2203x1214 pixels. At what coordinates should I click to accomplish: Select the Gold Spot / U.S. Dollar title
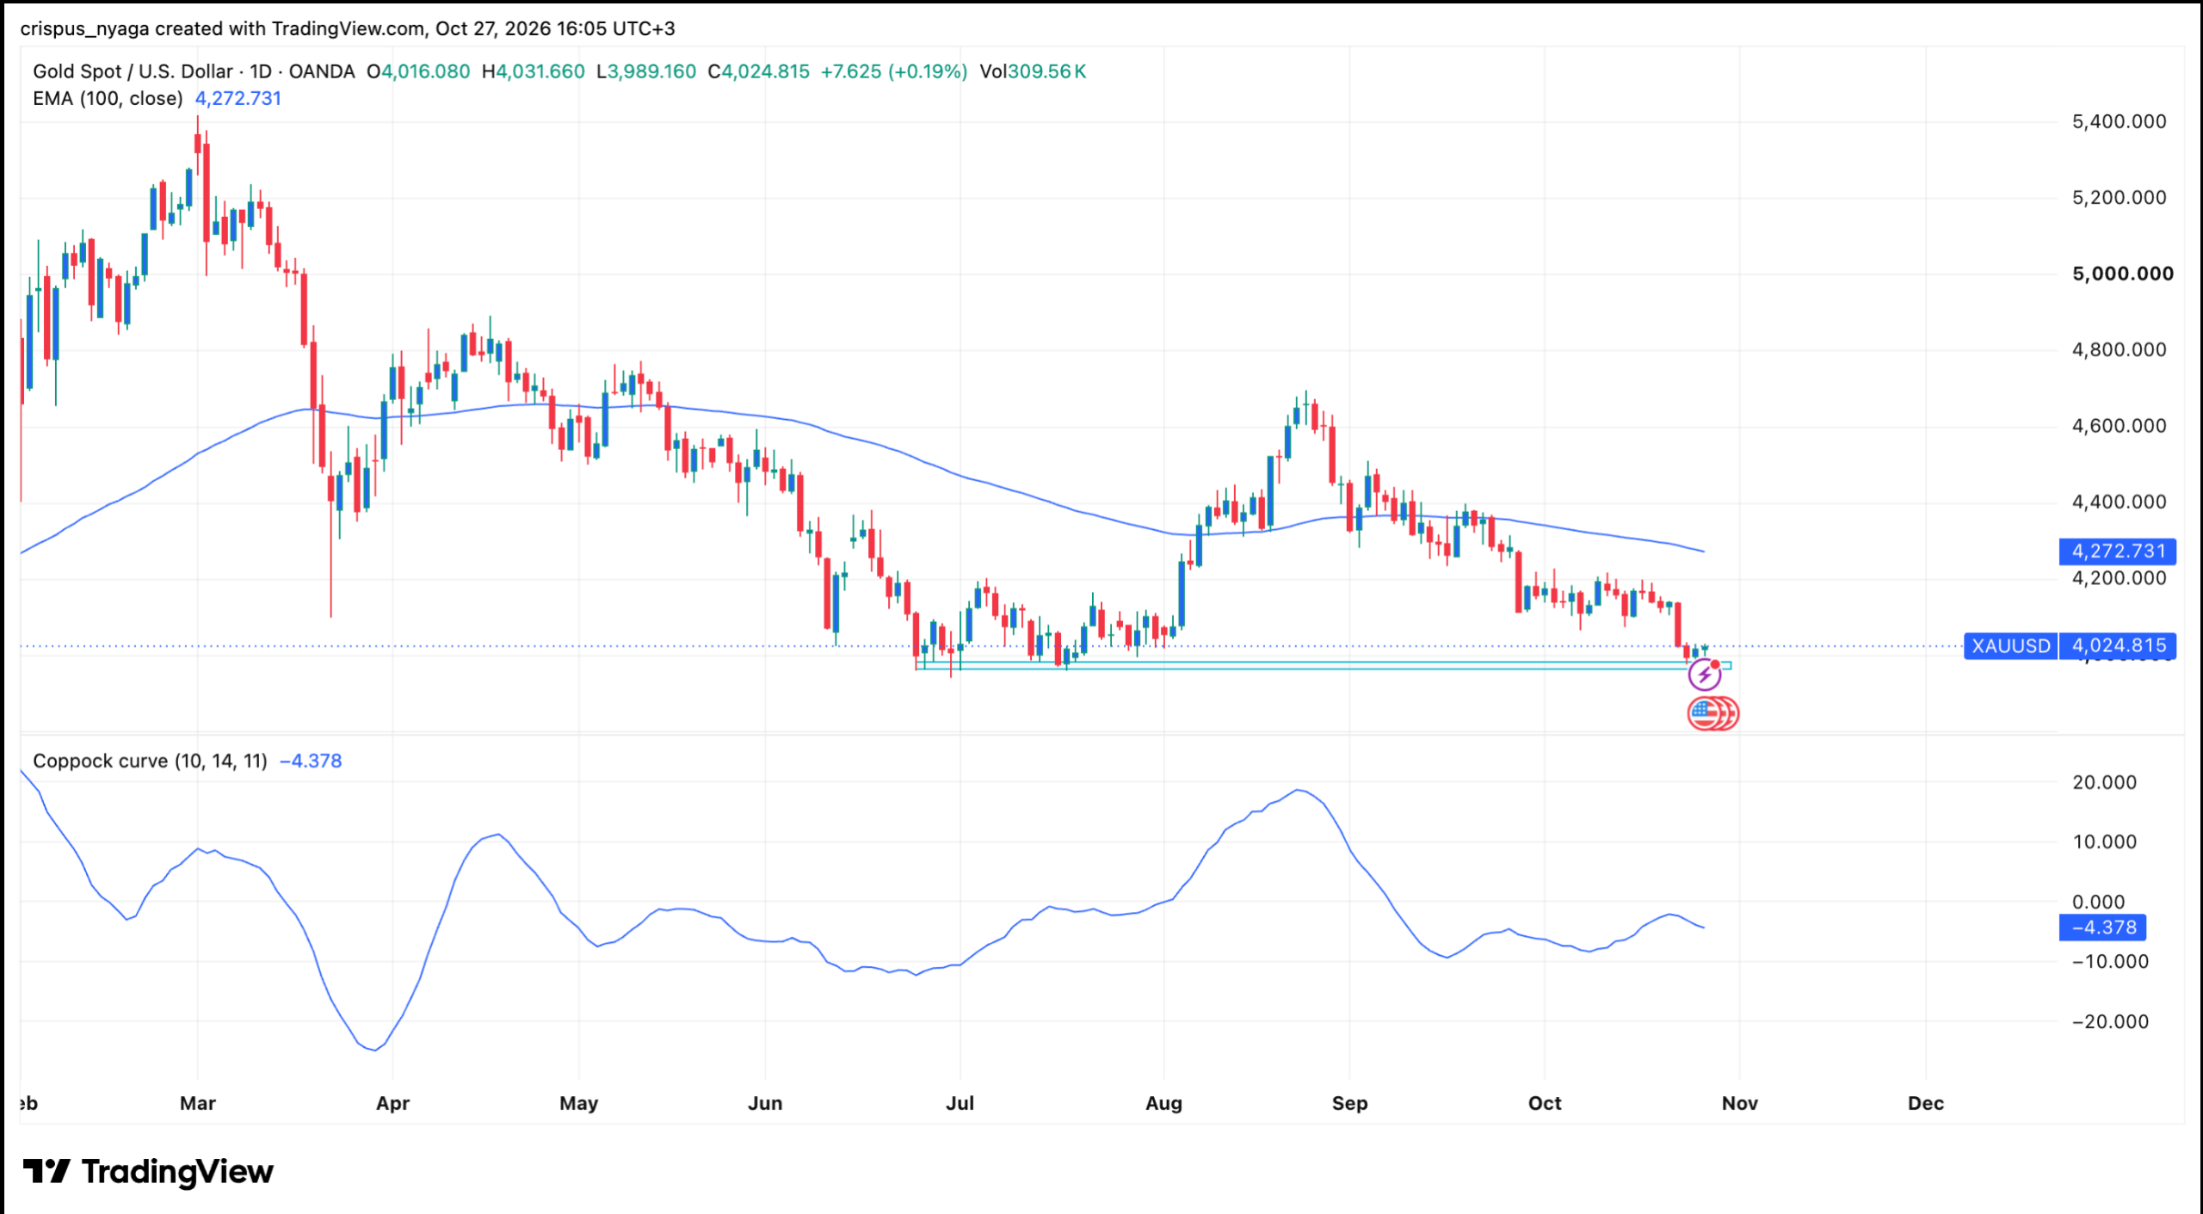pos(133,71)
